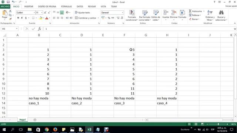Image resolution: width=237 pixels, height=133 pixels.
Task: Decrease font size with the smaller A icon
Action: tap(49, 13)
